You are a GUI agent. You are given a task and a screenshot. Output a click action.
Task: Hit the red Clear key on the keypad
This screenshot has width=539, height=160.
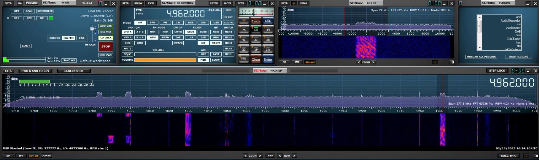pos(256,59)
